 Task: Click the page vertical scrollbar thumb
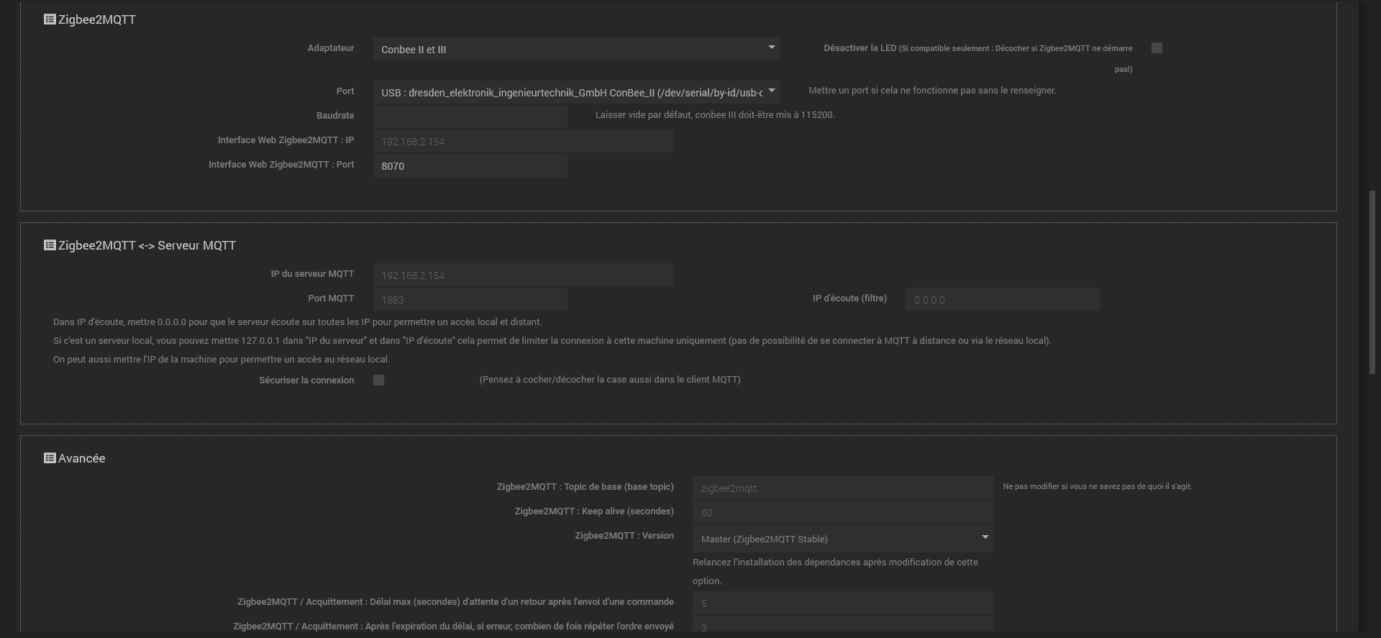tap(1372, 282)
